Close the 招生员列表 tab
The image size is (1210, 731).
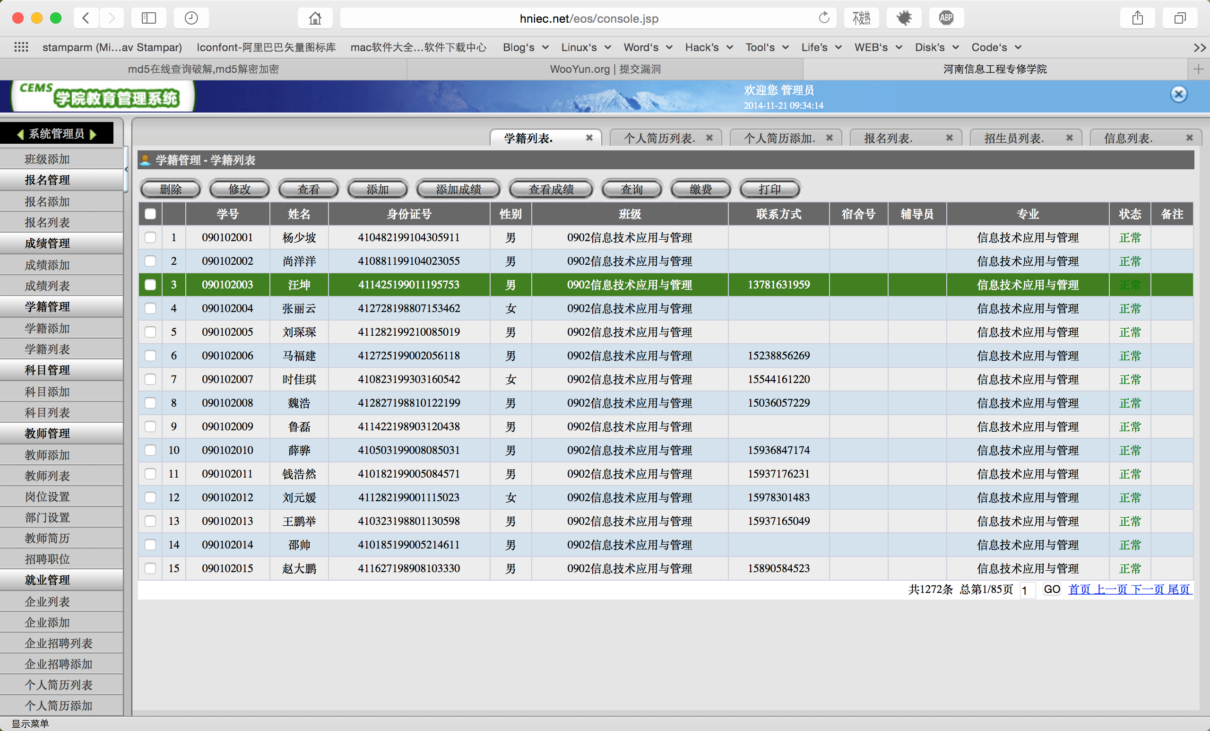pos(1070,138)
